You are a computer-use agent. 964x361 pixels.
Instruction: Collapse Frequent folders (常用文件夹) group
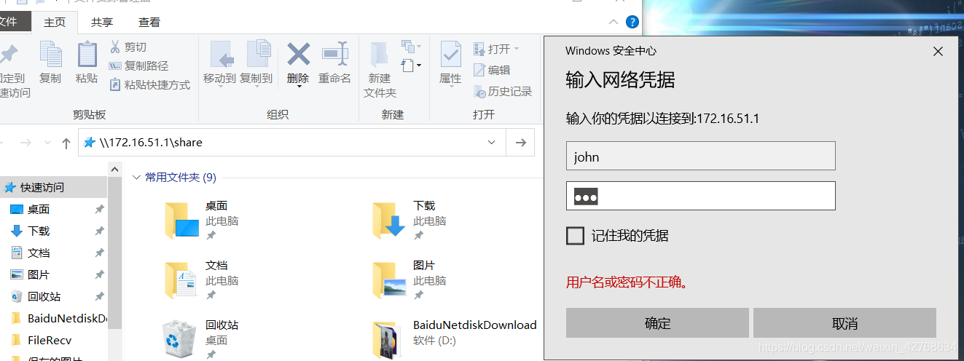pyautogui.click(x=136, y=177)
